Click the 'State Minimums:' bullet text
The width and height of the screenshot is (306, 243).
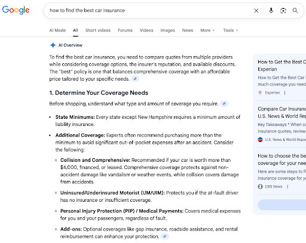tap(75, 117)
